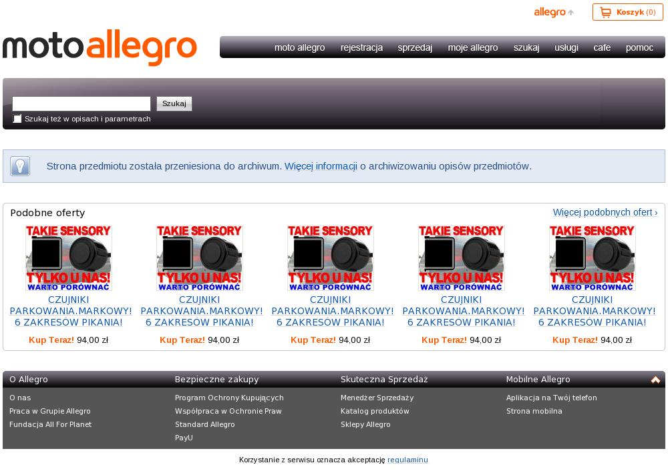Open the moto allegro menu item

[299, 47]
